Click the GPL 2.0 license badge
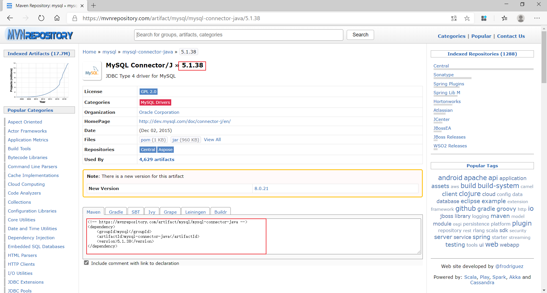Screen dimensions: 547x293 (148, 92)
